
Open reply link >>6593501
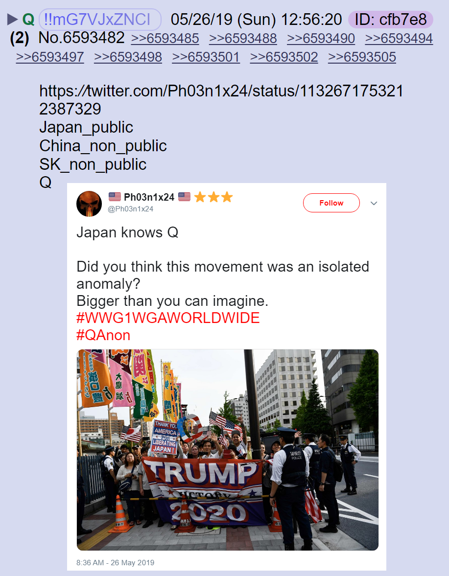click(x=206, y=57)
